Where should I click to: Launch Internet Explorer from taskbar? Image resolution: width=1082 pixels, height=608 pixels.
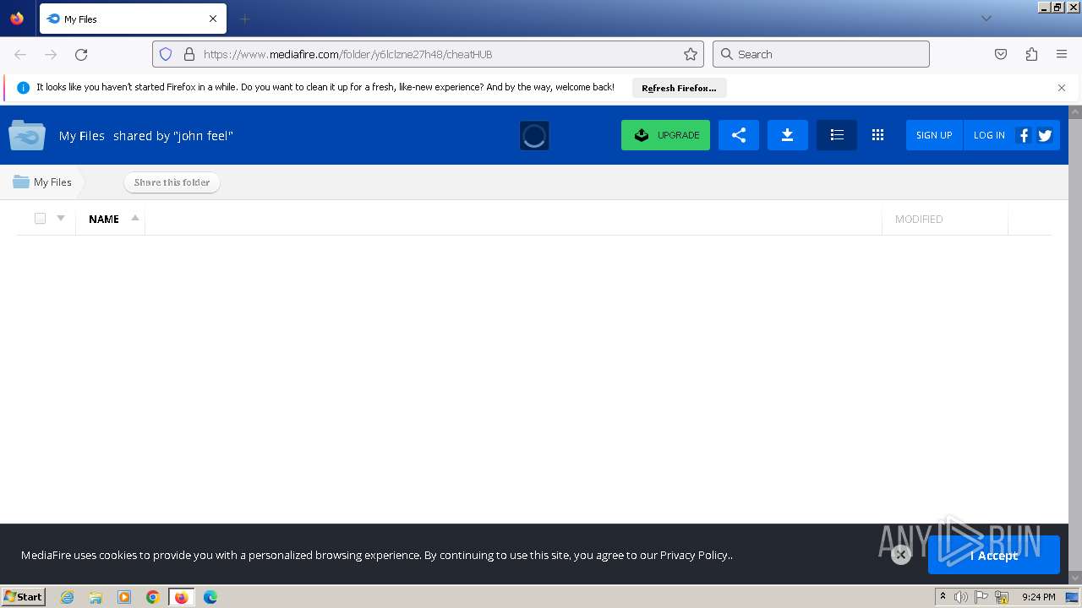(x=68, y=597)
